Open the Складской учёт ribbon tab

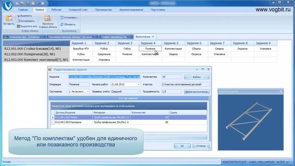coord(78,10)
